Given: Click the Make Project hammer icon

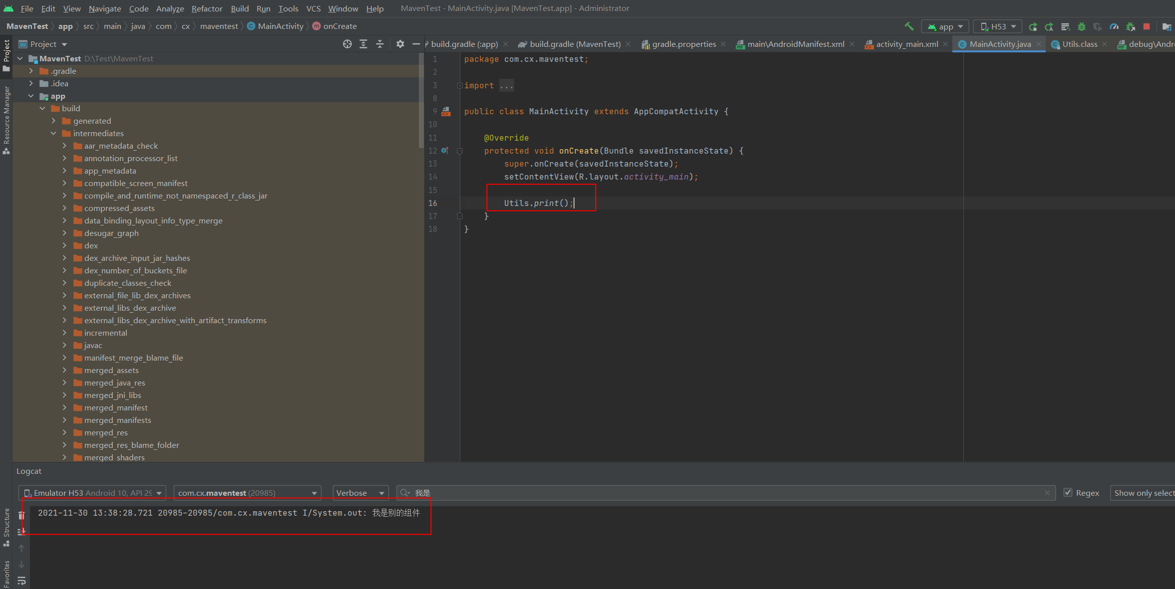Looking at the screenshot, I should tap(908, 26).
